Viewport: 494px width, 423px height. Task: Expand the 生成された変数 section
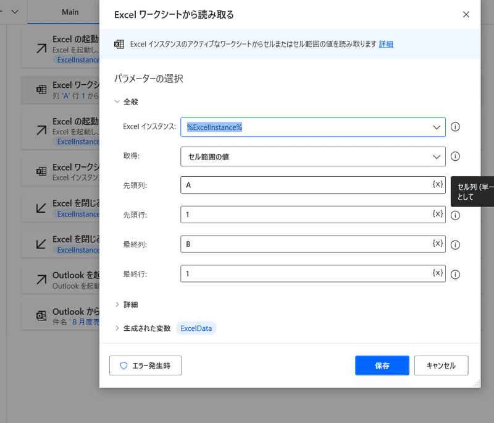(117, 328)
